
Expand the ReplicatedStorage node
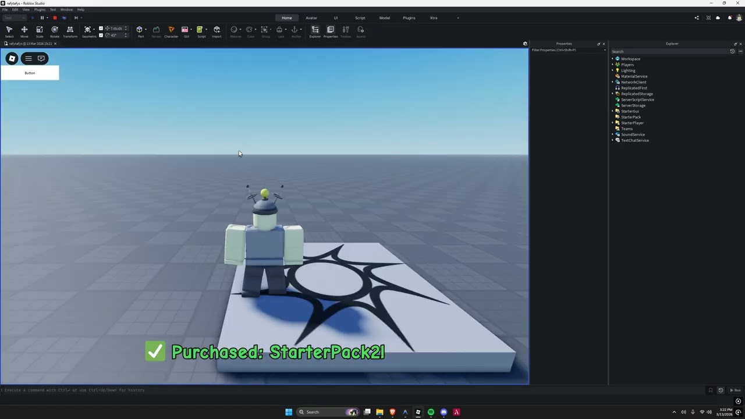point(612,94)
